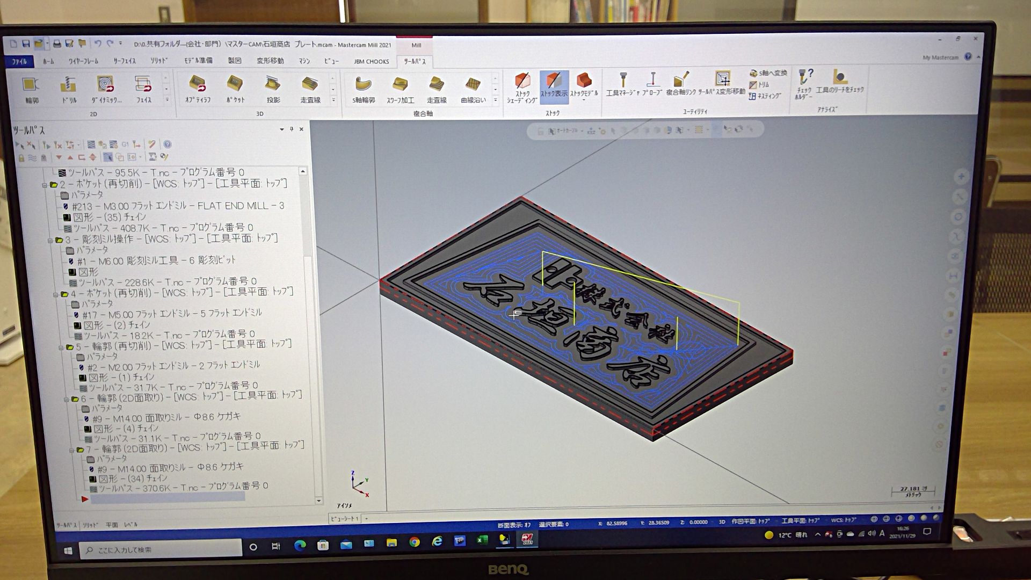Select the 輪郭 contour toolpath icon

(x=31, y=85)
